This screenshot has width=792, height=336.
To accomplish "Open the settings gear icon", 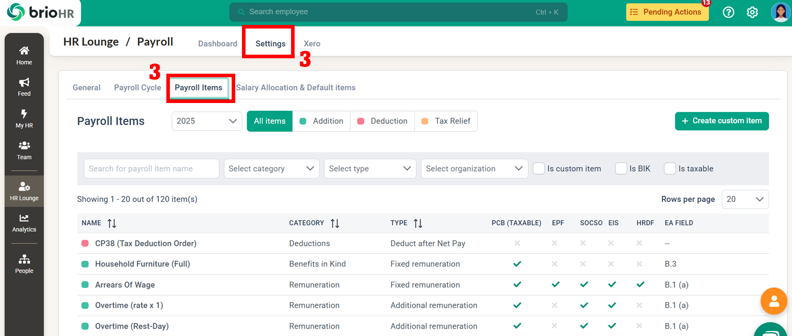I will (x=752, y=12).
